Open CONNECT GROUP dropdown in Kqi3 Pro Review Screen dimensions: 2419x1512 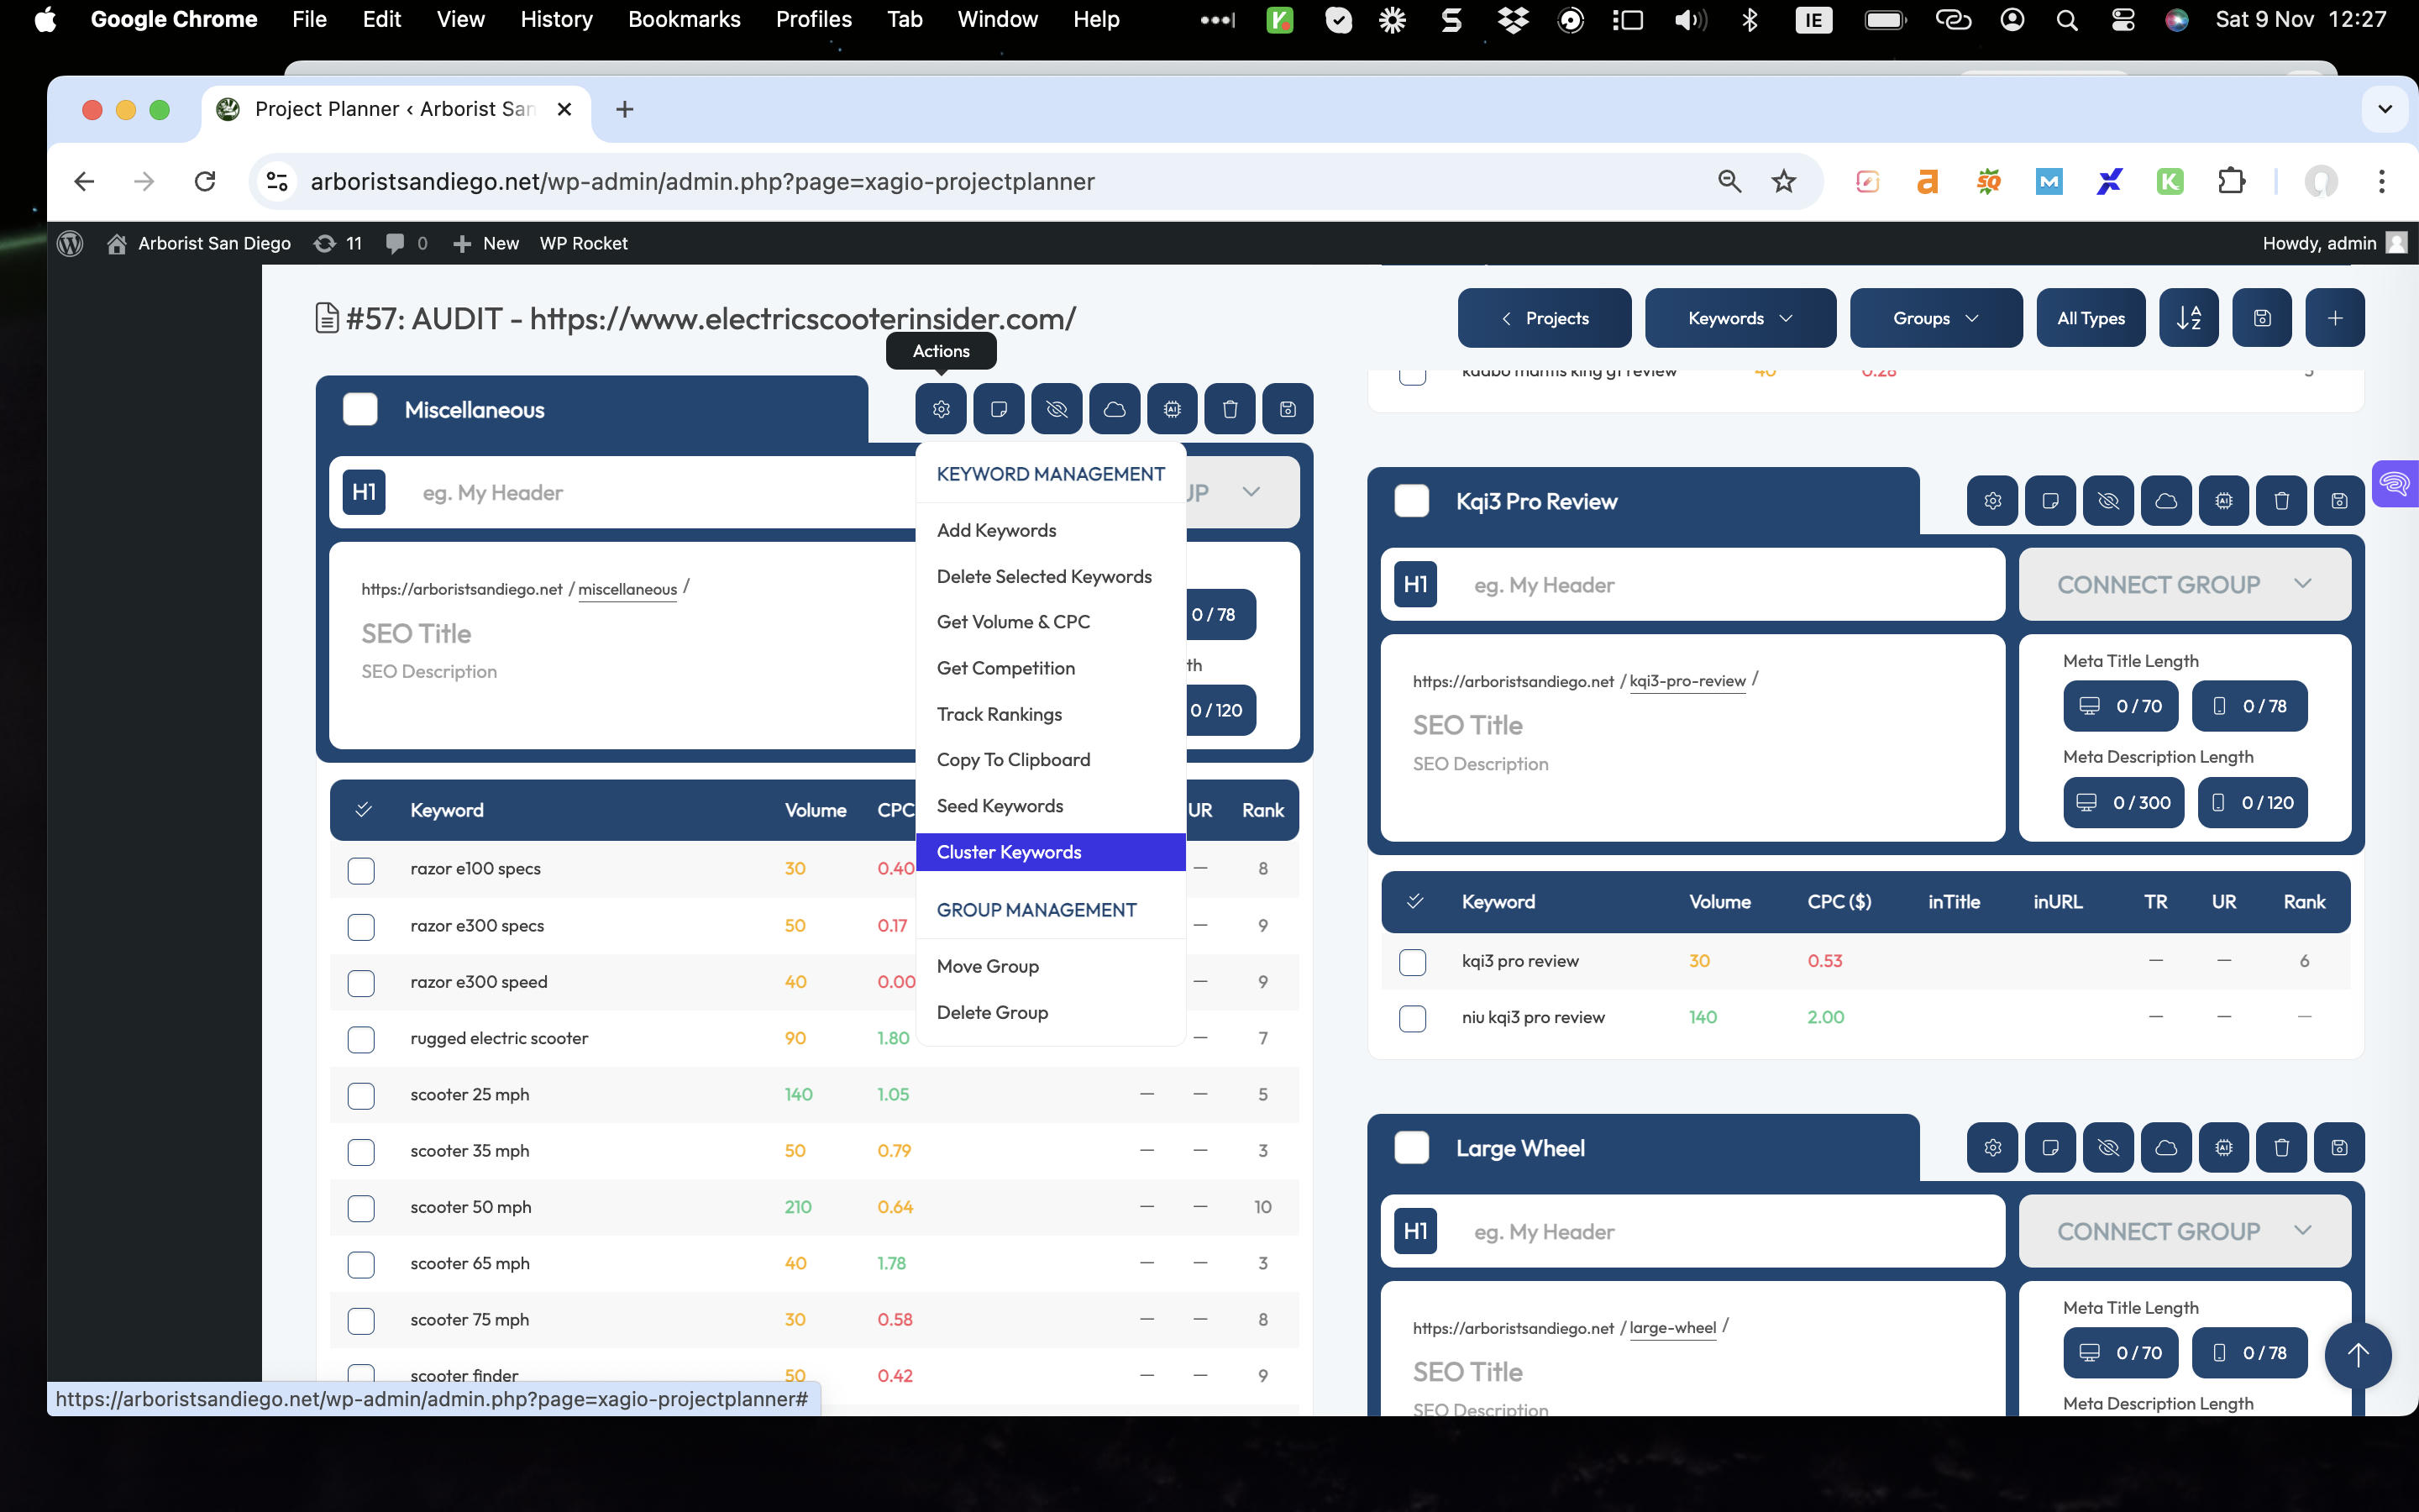tap(2184, 584)
